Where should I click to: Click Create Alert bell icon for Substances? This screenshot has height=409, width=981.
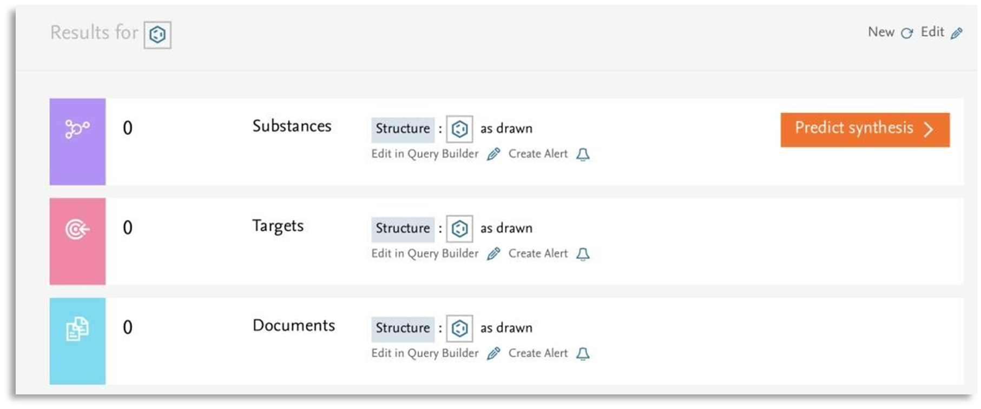(583, 155)
